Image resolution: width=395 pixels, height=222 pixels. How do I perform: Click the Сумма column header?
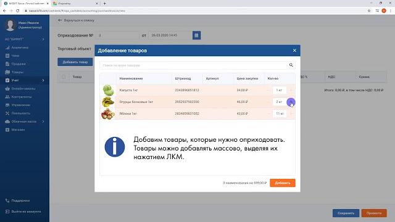(x=364, y=76)
